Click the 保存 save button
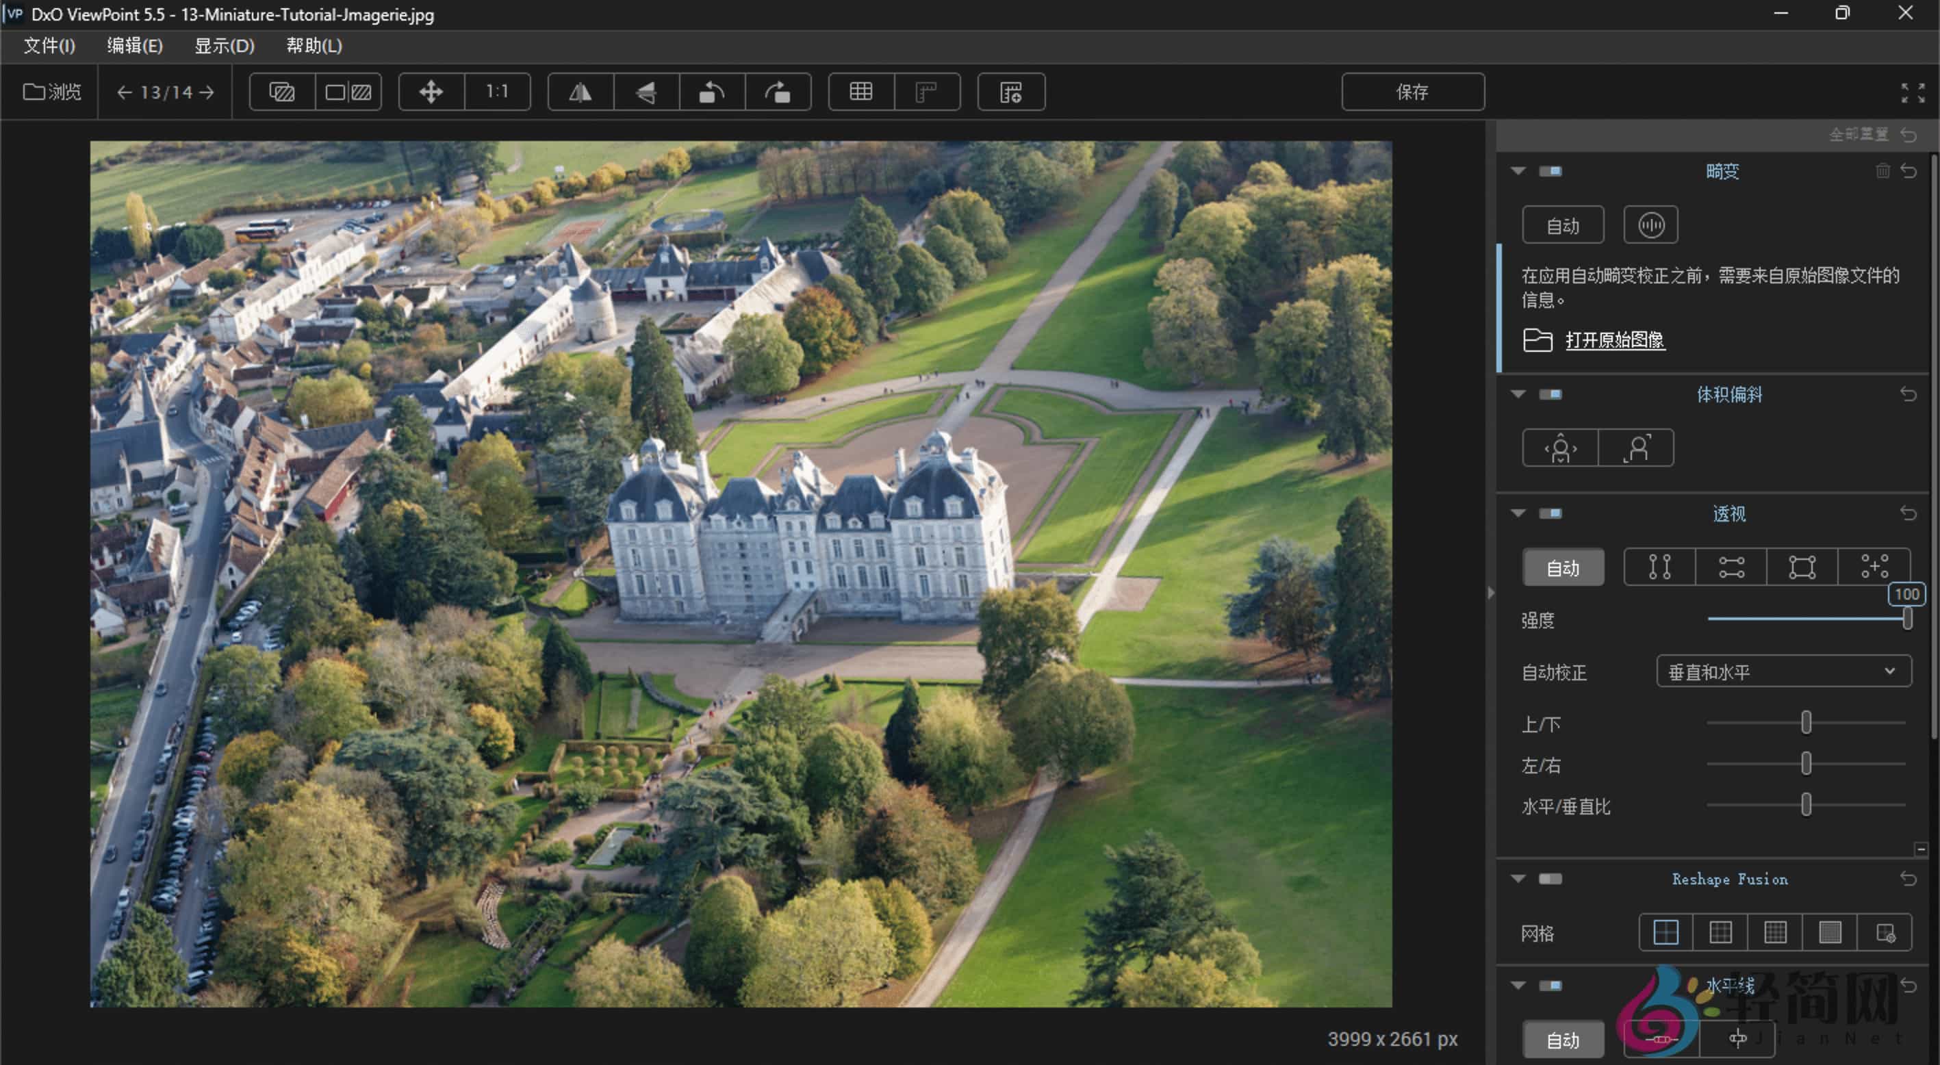1940x1065 pixels. coord(1412,92)
